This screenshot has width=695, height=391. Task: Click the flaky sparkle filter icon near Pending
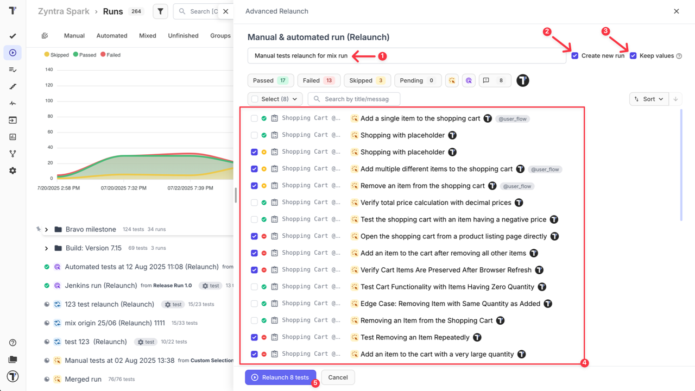452,80
